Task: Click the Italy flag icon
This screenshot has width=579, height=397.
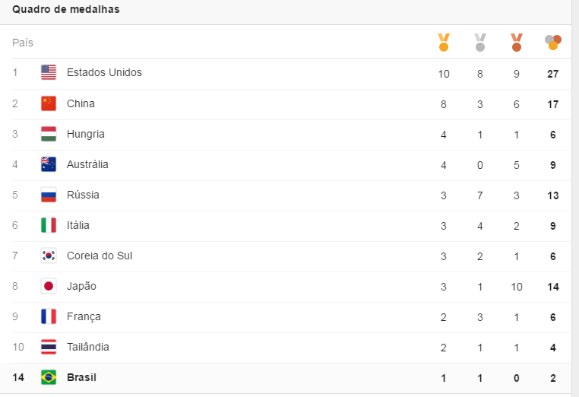Action: click(x=49, y=225)
